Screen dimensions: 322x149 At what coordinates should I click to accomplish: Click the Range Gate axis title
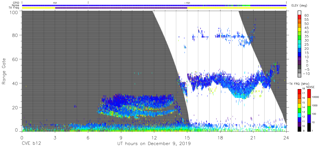pyautogui.click(x=4, y=71)
